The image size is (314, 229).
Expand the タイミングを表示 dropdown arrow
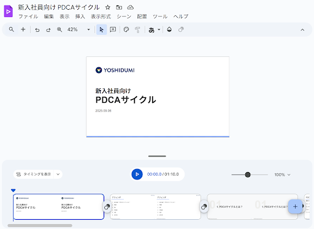tap(58, 175)
